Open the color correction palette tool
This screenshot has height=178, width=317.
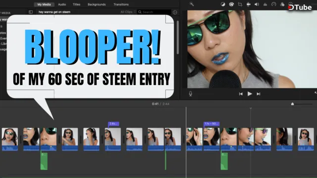[231, 4]
